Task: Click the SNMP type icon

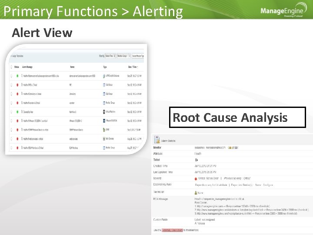Action: [104, 130]
